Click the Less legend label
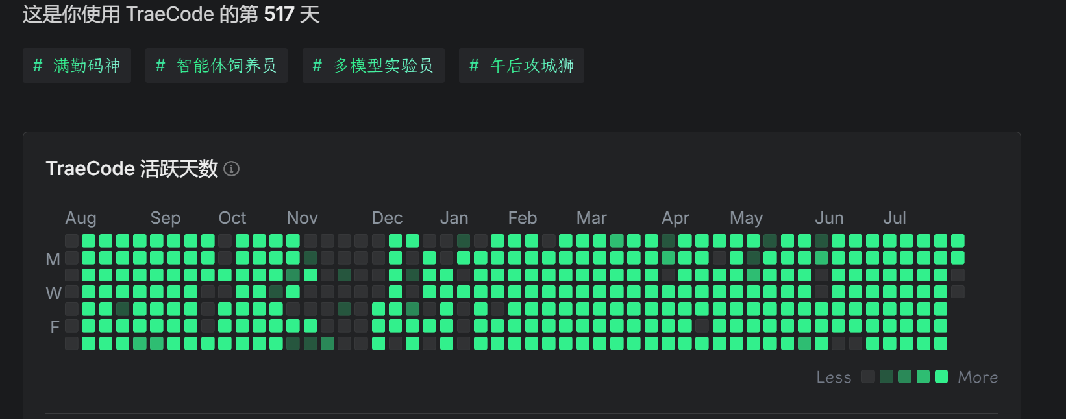Image resolution: width=1066 pixels, height=419 pixels. 834,377
